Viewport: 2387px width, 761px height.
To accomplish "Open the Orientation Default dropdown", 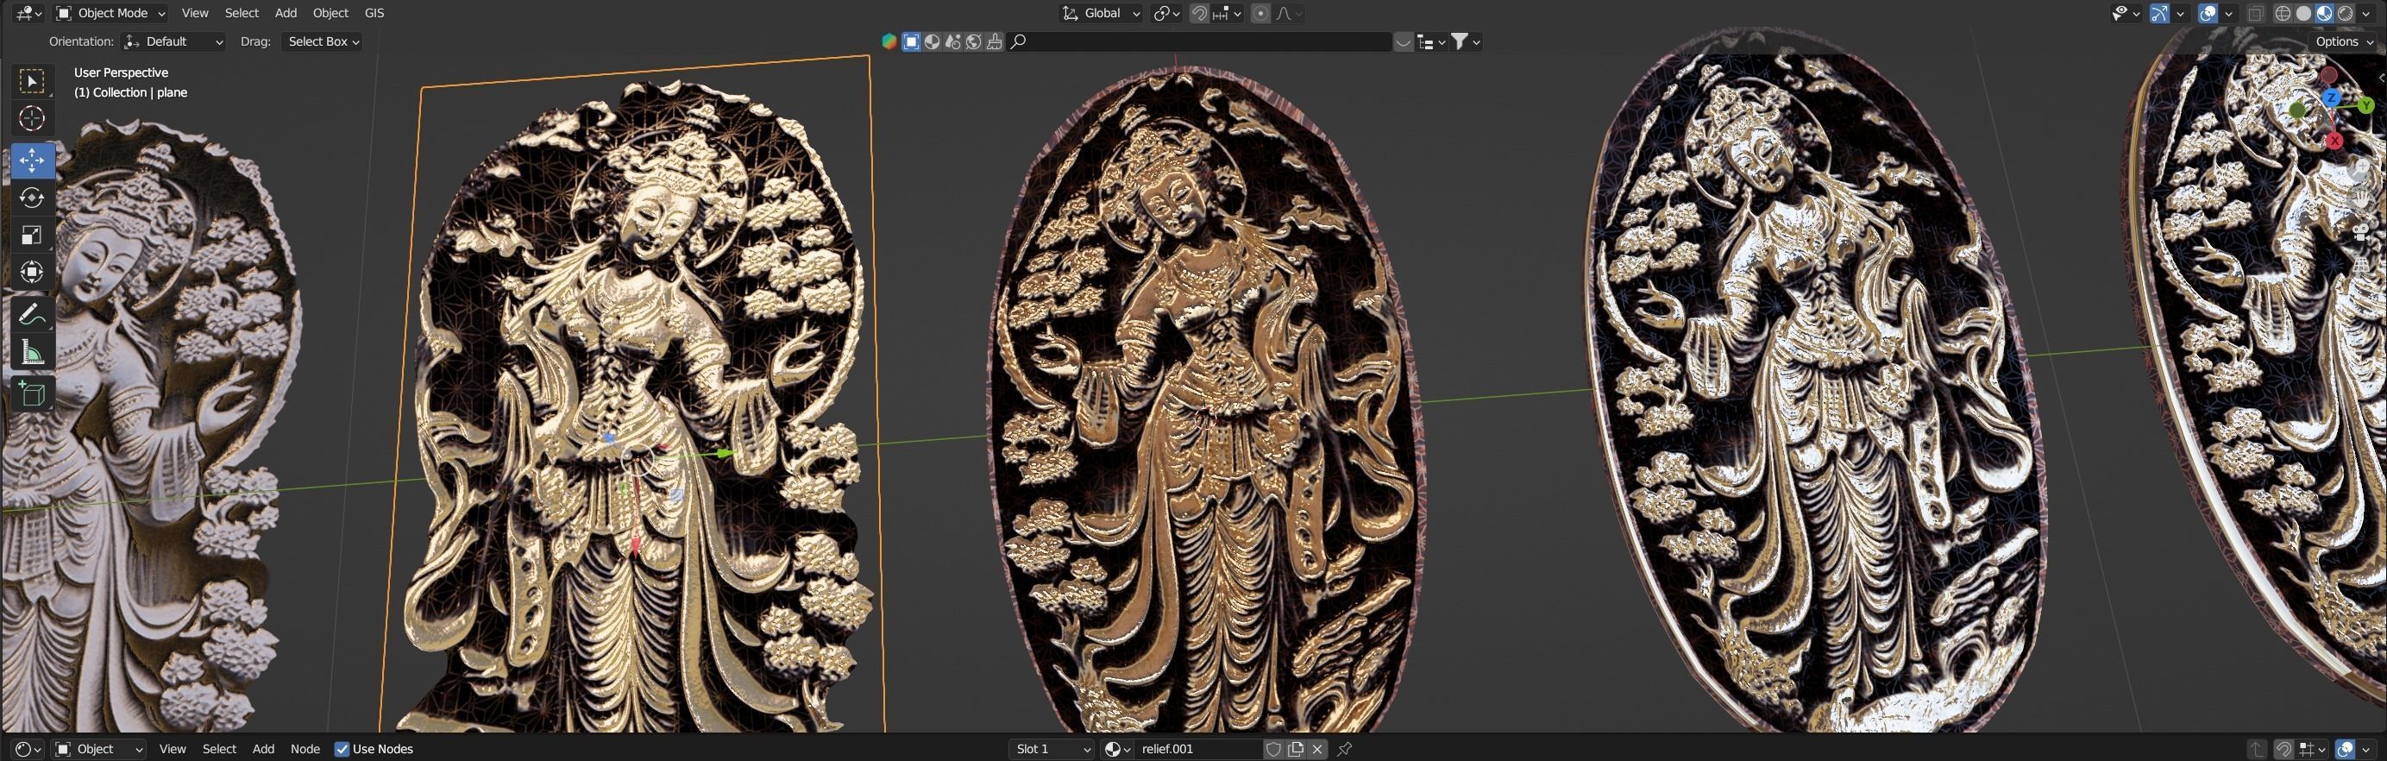I will 174,41.
